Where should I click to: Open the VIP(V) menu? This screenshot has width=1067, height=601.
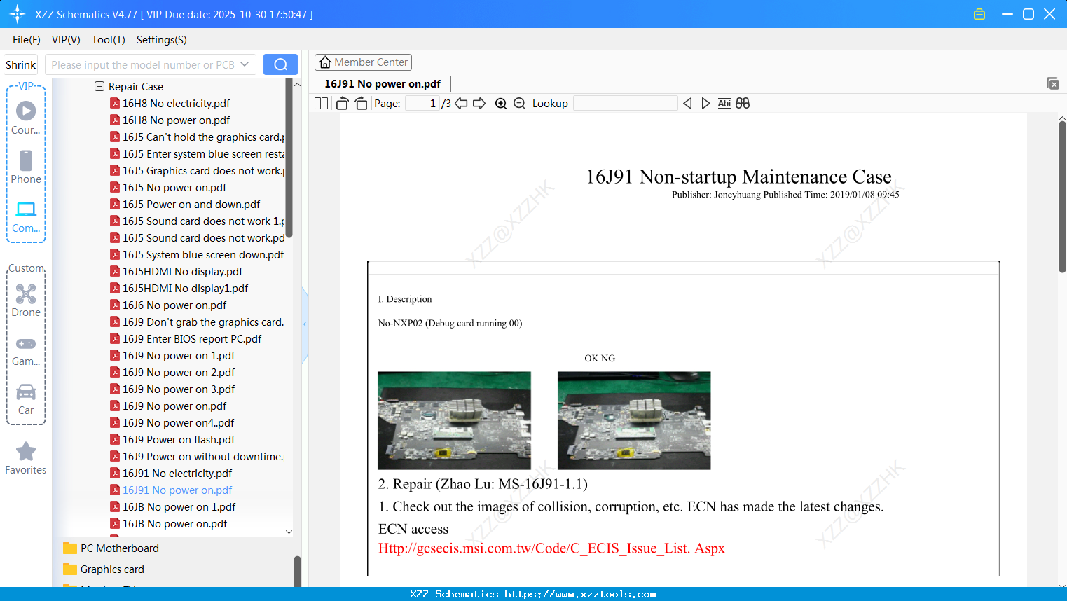pyautogui.click(x=66, y=40)
